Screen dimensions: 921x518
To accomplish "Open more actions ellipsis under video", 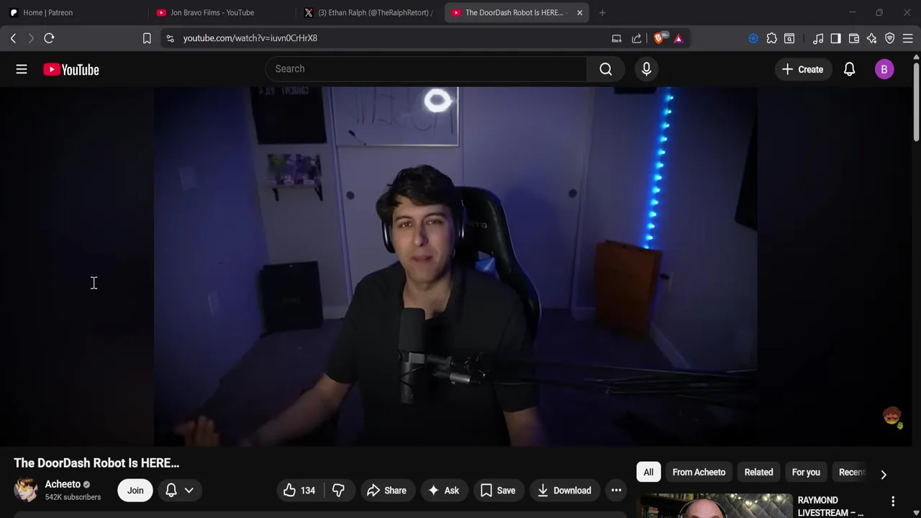I will tap(616, 491).
